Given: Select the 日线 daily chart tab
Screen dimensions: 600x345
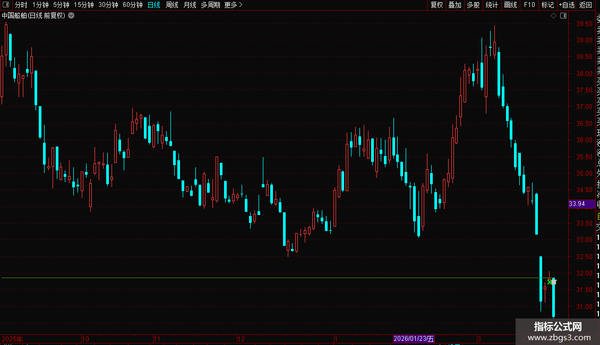Looking at the screenshot, I should tap(154, 5).
